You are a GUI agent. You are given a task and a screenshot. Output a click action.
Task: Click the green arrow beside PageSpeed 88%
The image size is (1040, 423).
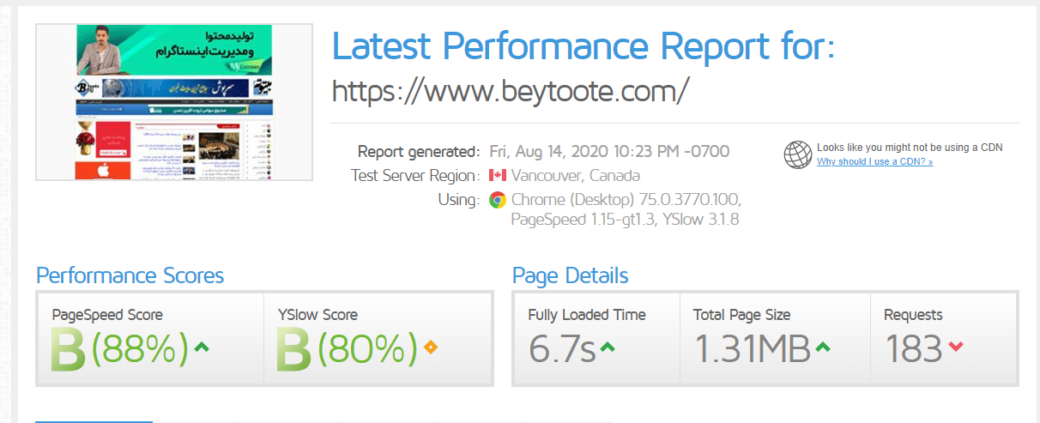point(202,347)
